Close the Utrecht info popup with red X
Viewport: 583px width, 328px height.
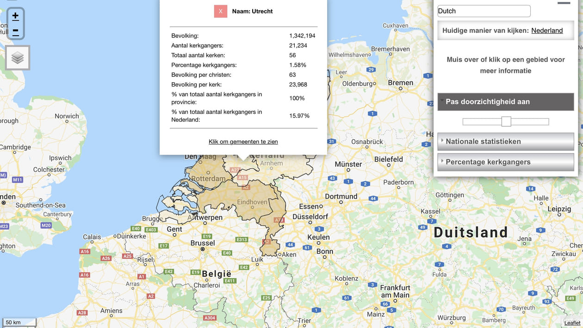pyautogui.click(x=220, y=11)
